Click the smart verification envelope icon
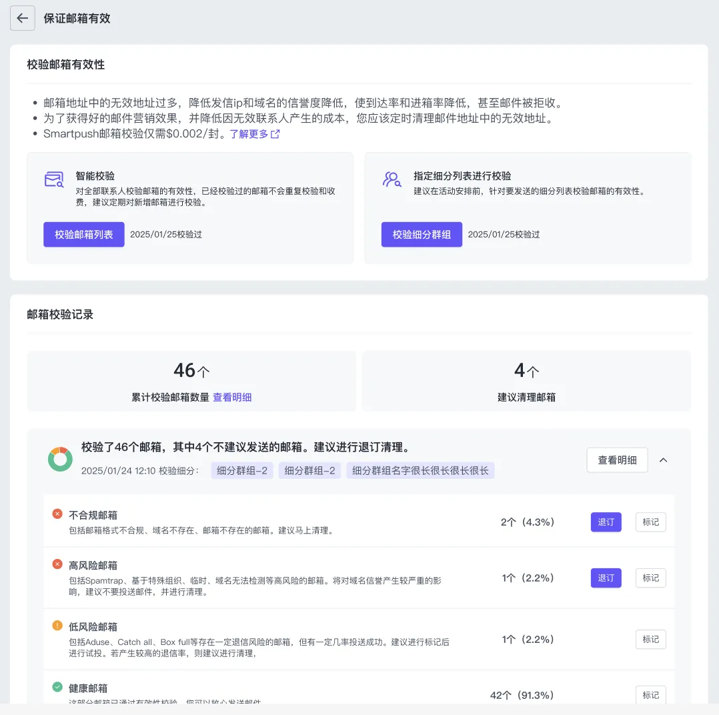The image size is (719, 715). (x=54, y=179)
